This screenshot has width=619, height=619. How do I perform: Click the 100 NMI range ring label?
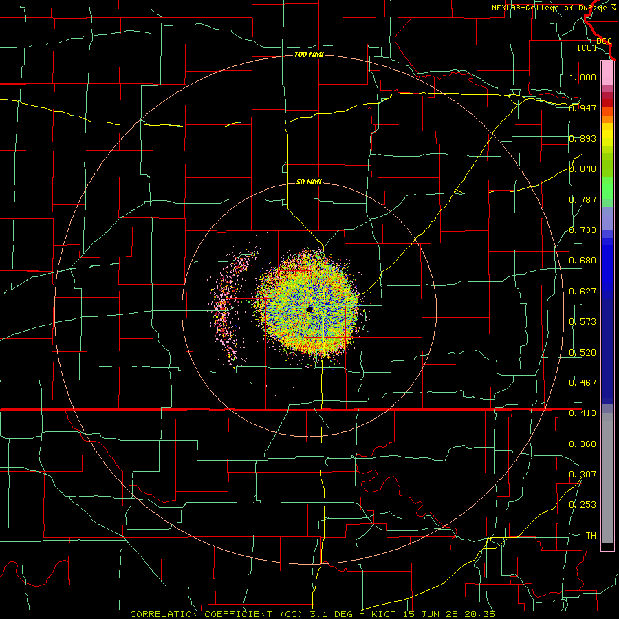pyautogui.click(x=309, y=54)
